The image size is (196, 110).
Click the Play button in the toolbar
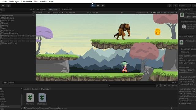93,5
